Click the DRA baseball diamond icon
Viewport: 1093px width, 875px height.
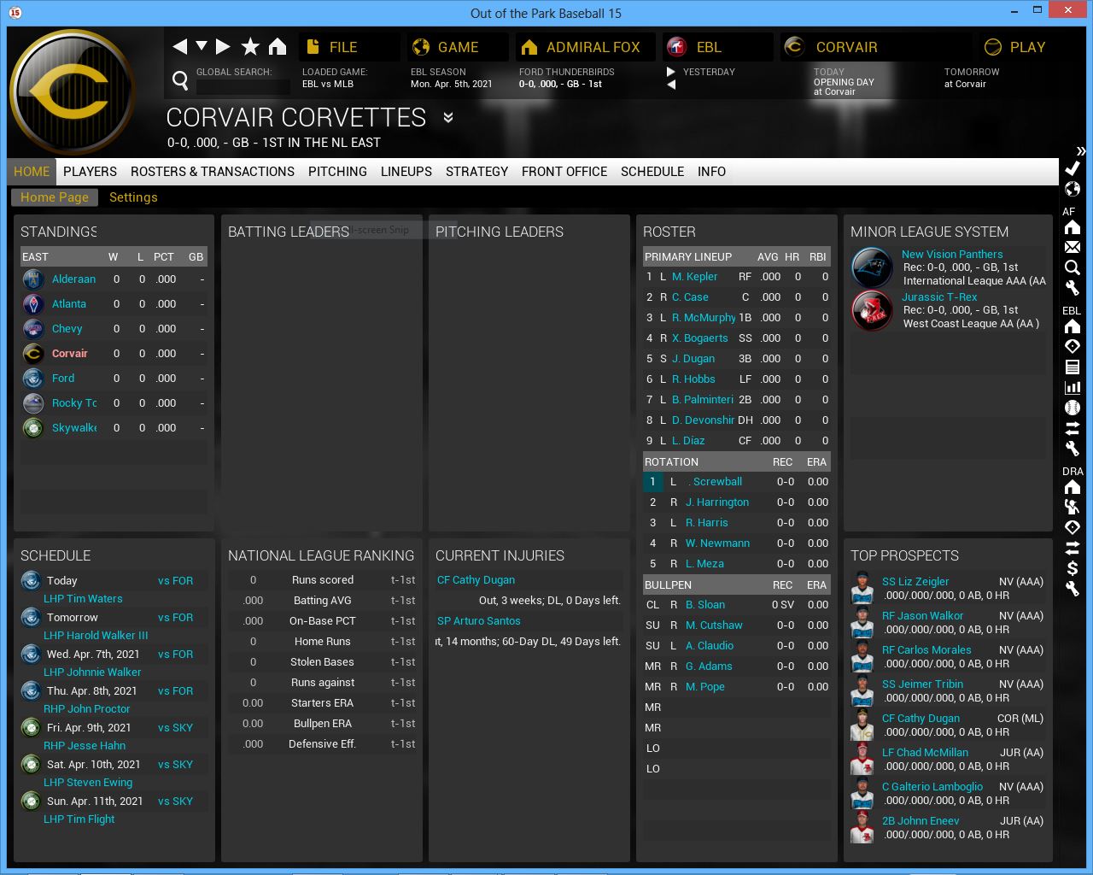(x=1073, y=527)
